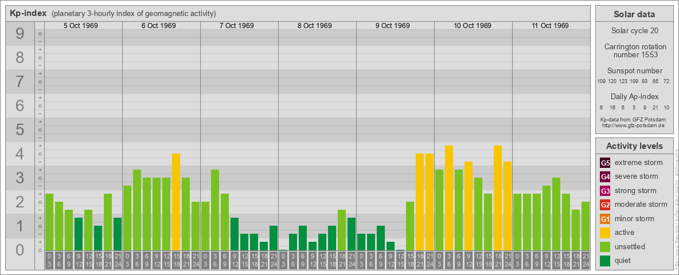Click the 'Solar cycle 20' text

634,31
